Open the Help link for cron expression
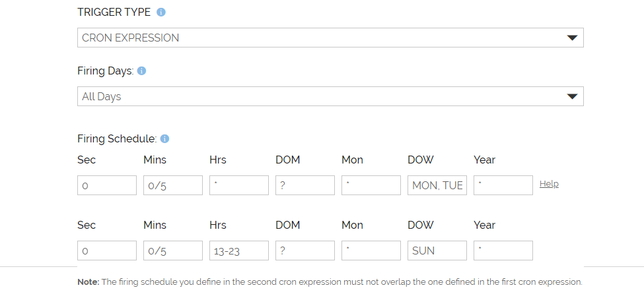644x298 pixels. point(549,184)
